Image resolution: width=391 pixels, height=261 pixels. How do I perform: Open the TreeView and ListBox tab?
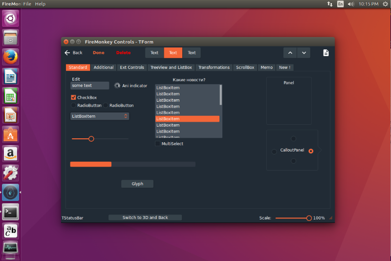[171, 67]
